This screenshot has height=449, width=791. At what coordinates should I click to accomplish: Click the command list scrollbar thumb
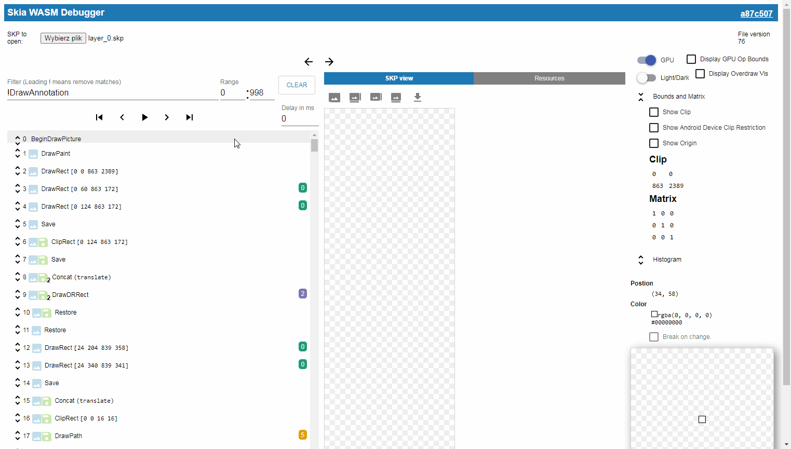point(314,145)
